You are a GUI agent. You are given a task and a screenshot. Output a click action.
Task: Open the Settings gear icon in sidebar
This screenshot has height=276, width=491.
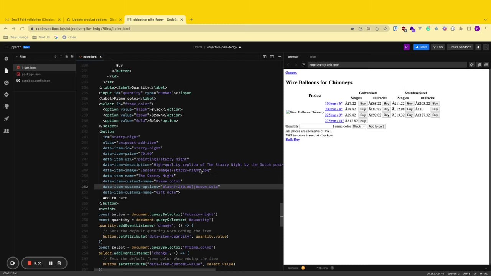tap(6, 94)
